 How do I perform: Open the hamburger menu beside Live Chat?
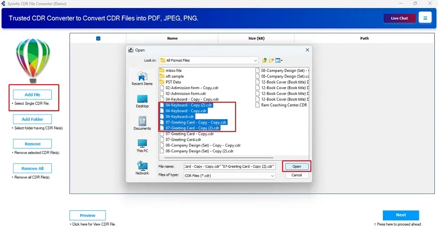(x=425, y=18)
